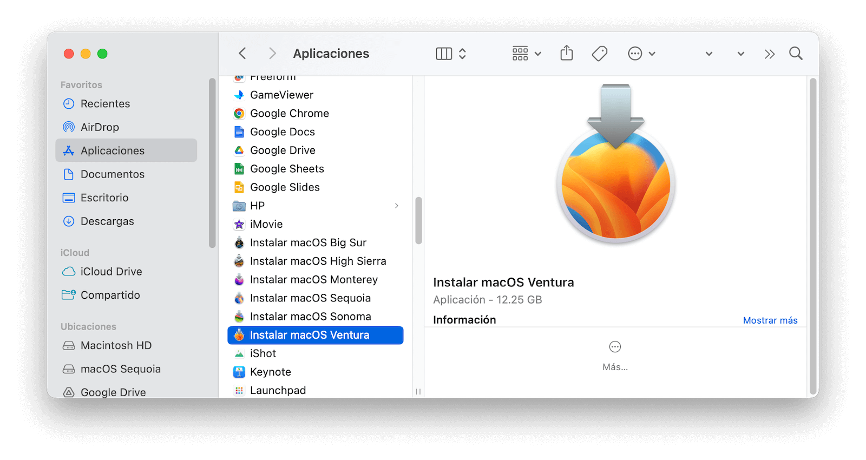The height and width of the screenshot is (460, 866).
Task: Expand the HP folder chevron
Action: 397,206
